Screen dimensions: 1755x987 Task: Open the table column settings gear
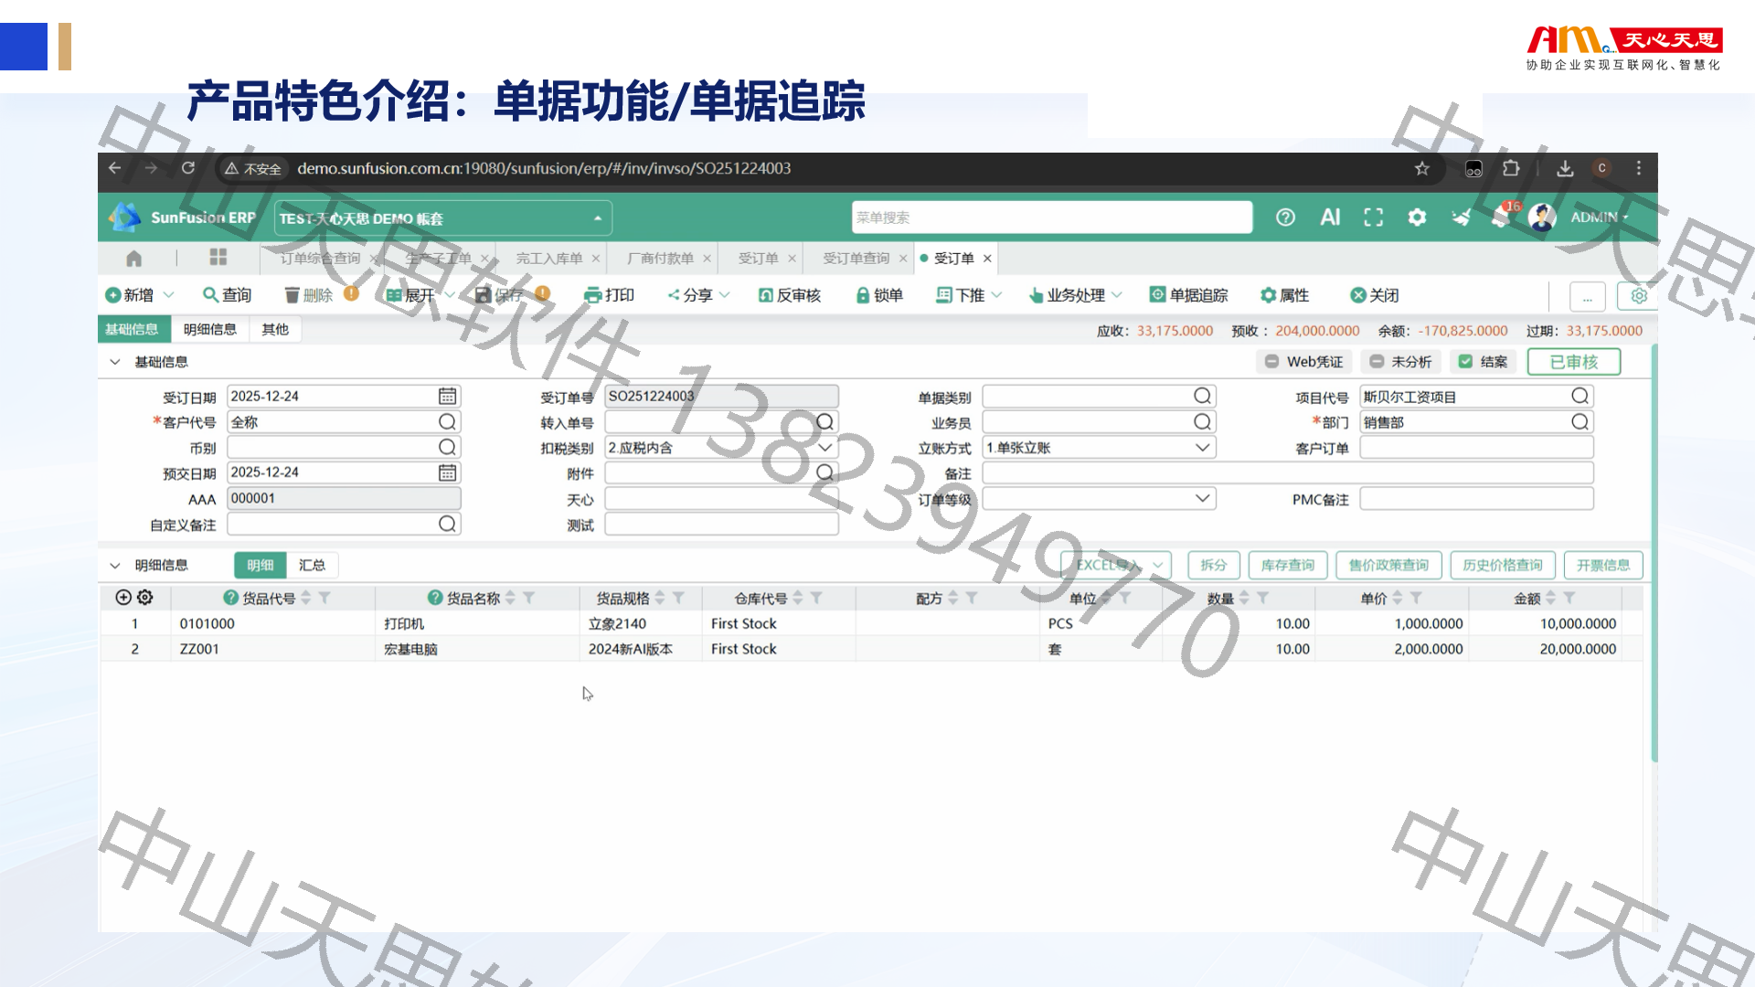click(x=145, y=598)
